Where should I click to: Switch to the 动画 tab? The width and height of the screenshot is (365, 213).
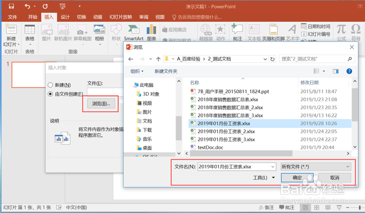point(98,17)
